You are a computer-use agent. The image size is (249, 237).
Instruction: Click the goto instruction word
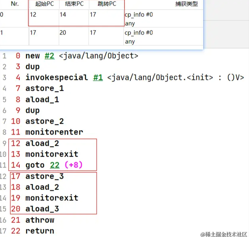(35, 165)
